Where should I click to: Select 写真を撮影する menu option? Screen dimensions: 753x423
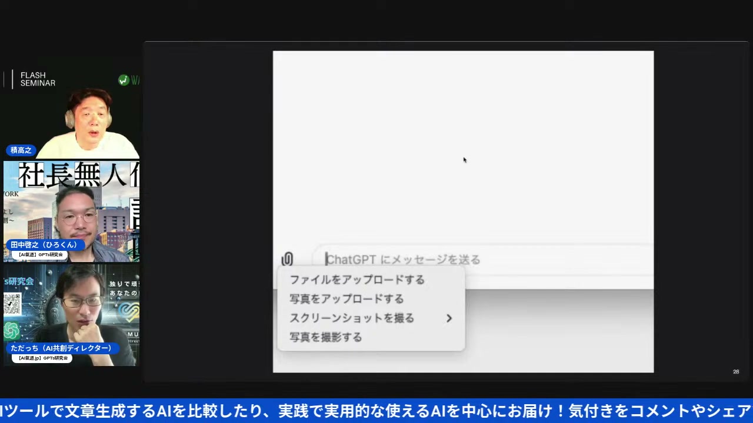tap(325, 337)
